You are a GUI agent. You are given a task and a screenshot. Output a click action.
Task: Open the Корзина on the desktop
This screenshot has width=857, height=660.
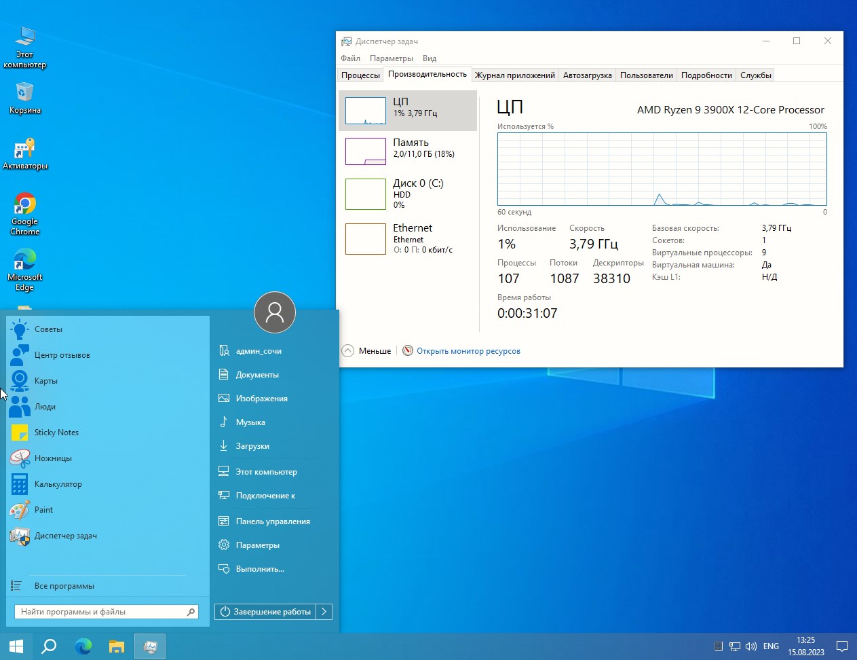(24, 95)
